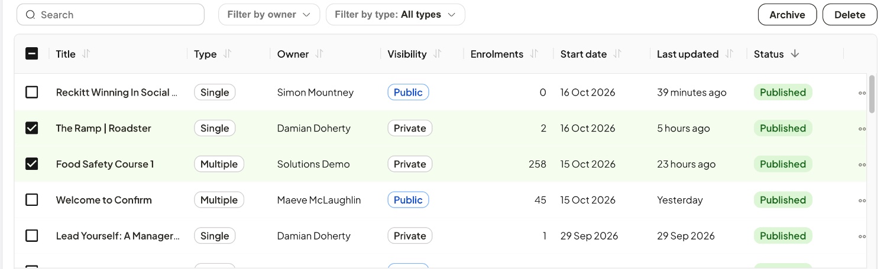Sort by Title arrows icon

point(86,54)
